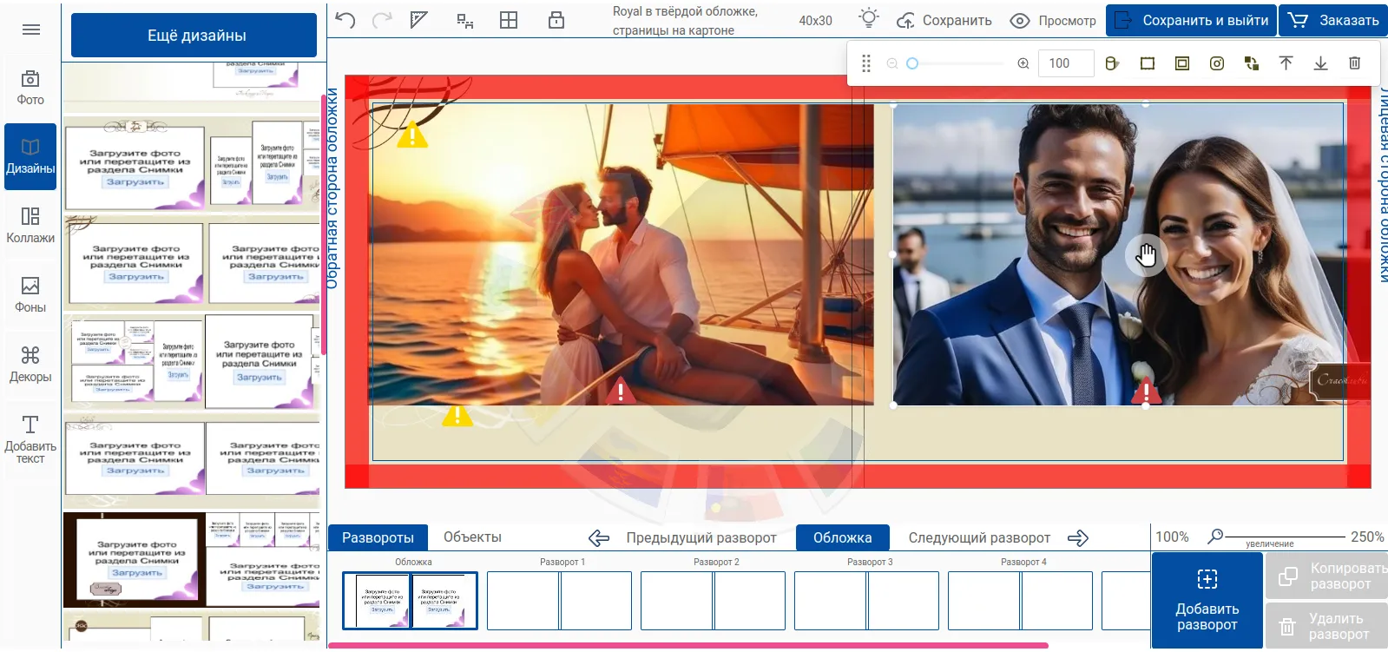Undo the last action

(x=345, y=20)
